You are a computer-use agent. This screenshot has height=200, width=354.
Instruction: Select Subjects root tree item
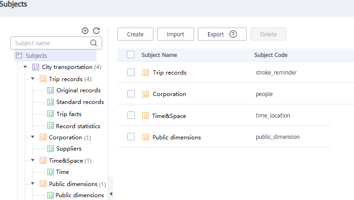56,55
